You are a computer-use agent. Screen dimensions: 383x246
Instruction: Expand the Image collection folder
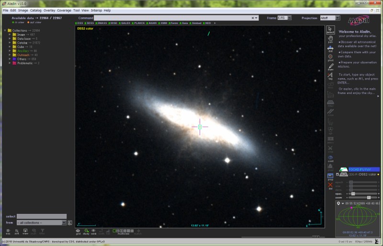[x=9, y=35]
